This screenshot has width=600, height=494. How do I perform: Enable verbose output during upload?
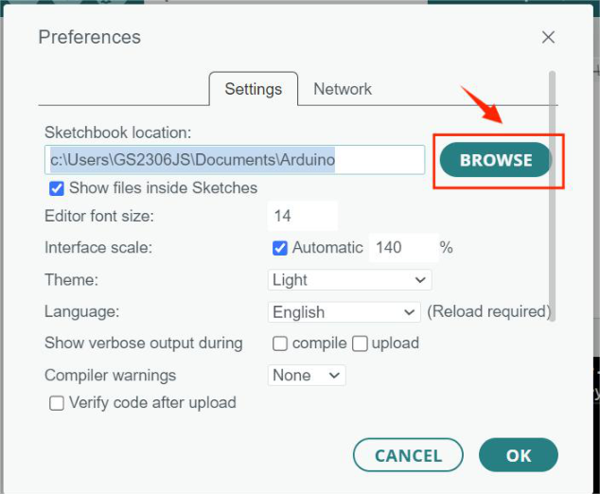[360, 344]
